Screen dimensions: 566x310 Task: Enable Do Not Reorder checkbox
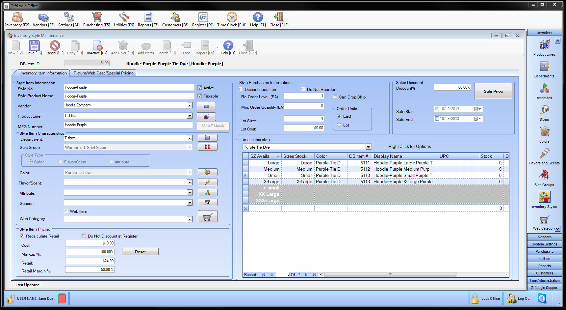tap(303, 89)
